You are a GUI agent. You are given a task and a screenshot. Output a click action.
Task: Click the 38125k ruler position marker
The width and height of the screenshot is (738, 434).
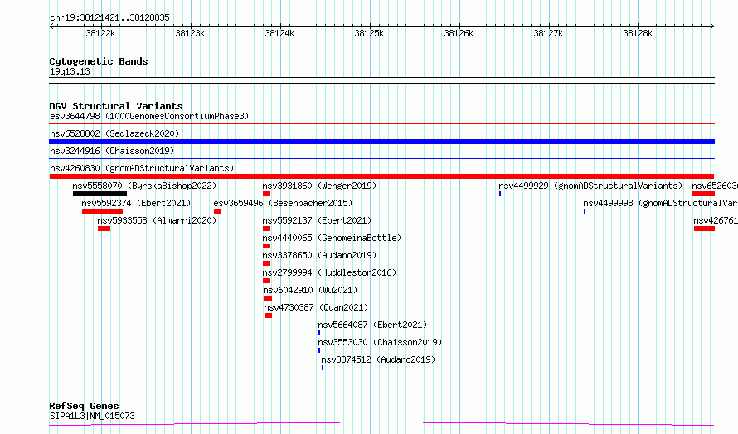(369, 33)
